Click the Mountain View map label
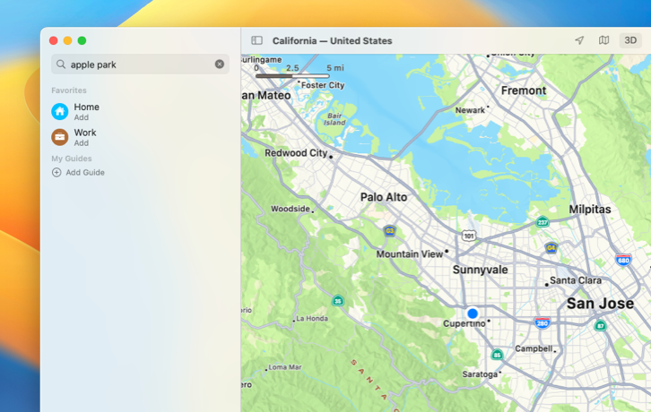The height and width of the screenshot is (412, 651). 410,254
